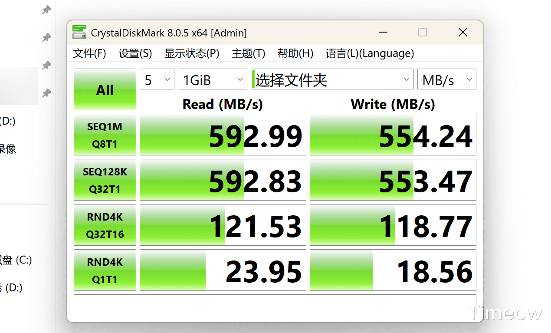Viewport: 551px width, 333px height.
Task: Open the 设置(S) menu
Action: click(x=135, y=53)
